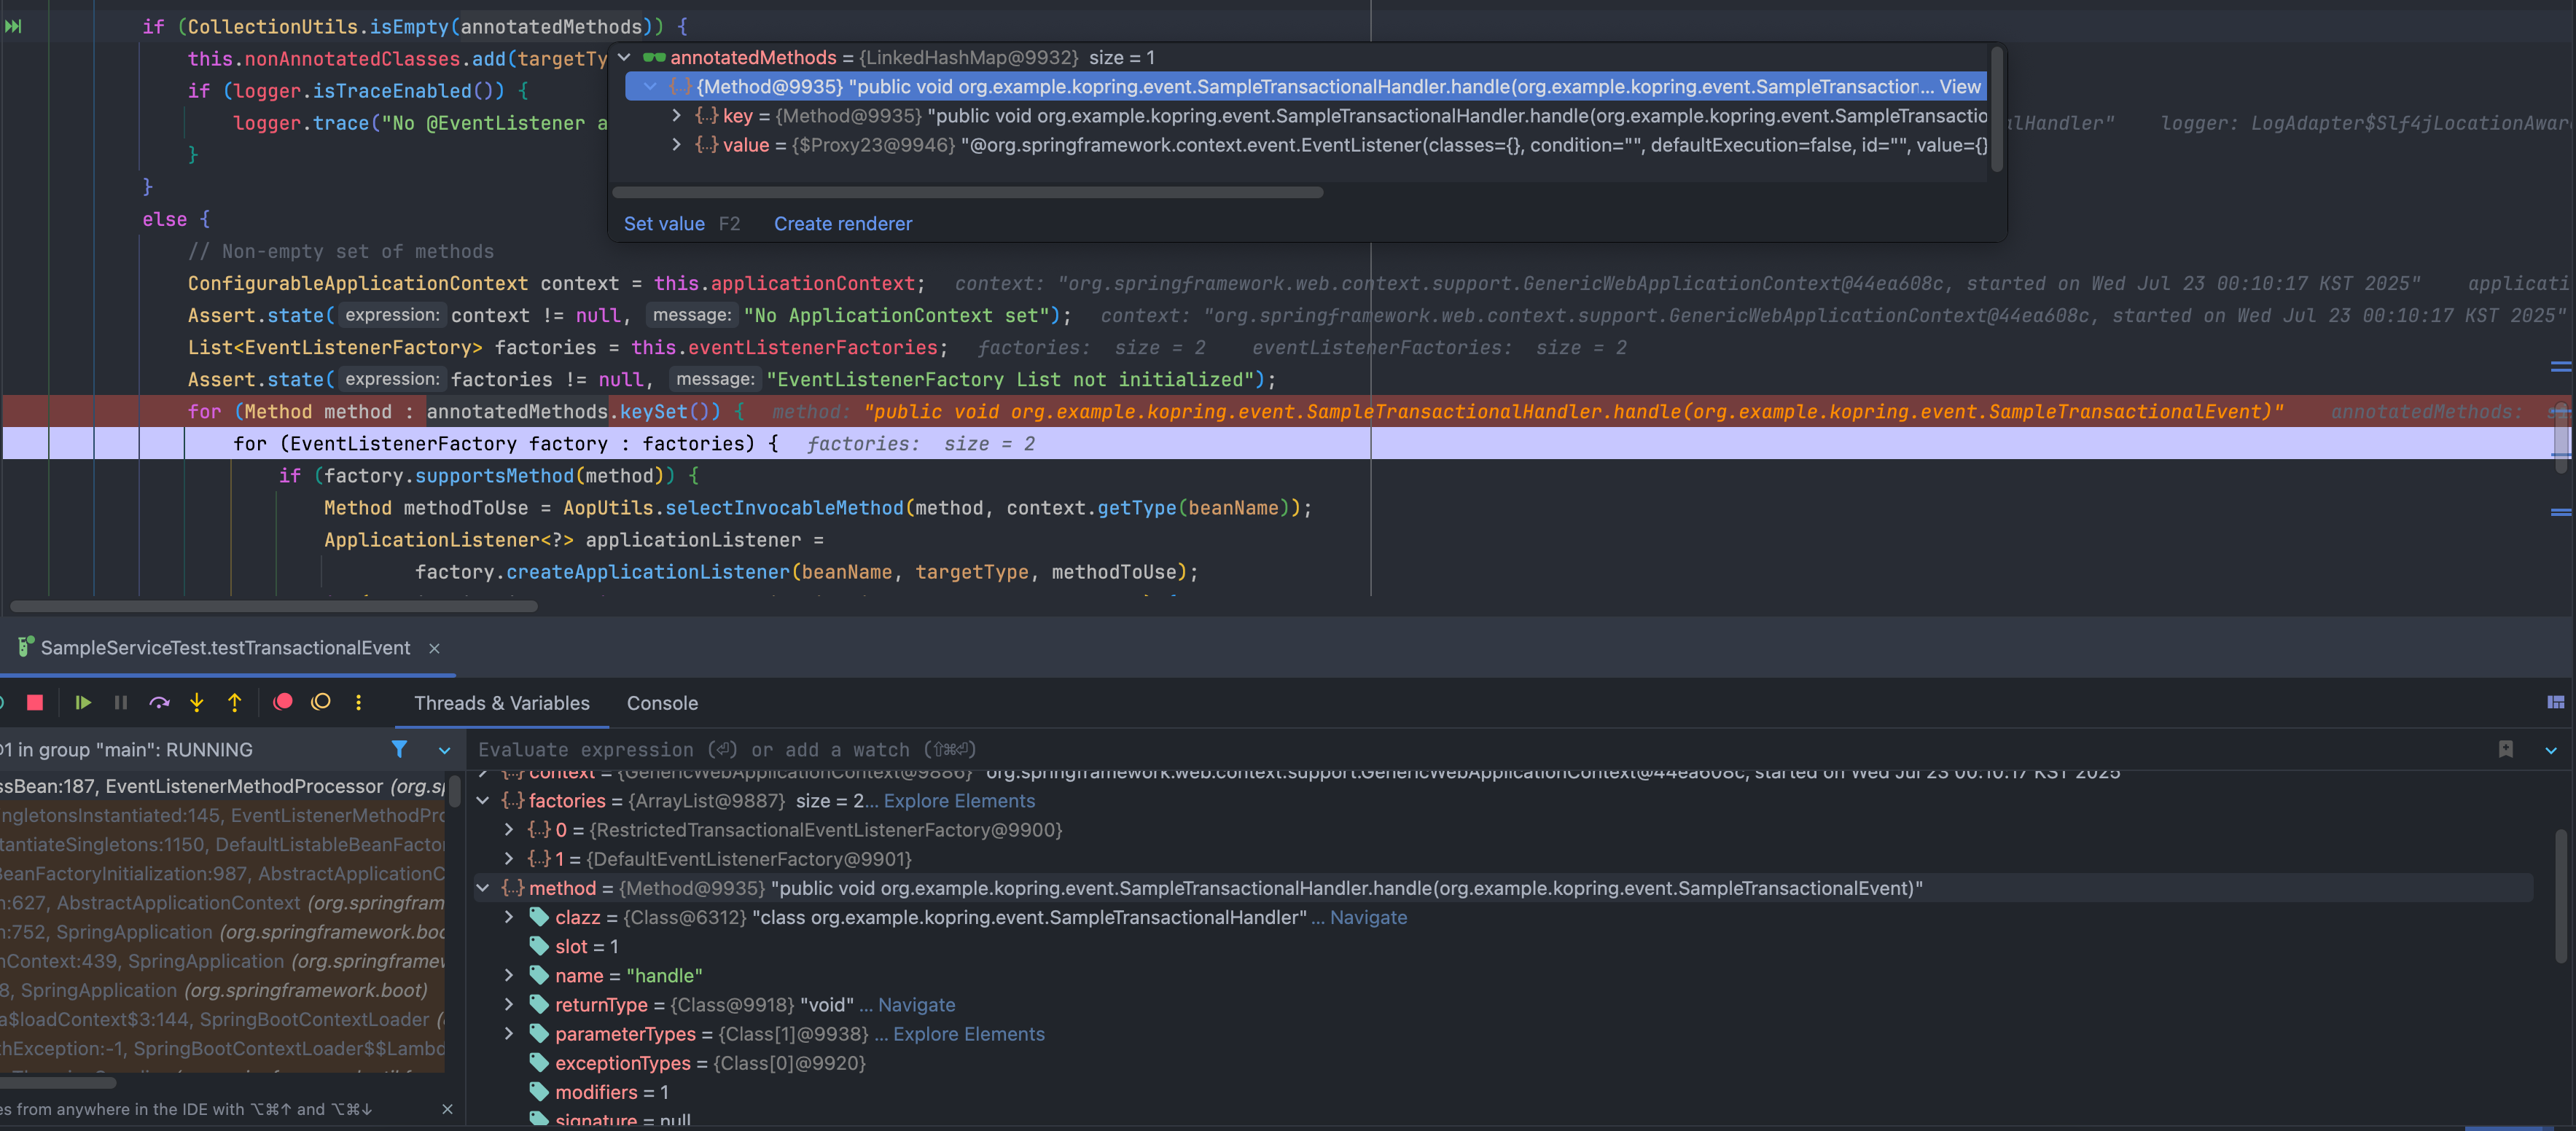2576x1131 pixels.
Task: Click the Step Out arrow
Action: pos(234,702)
